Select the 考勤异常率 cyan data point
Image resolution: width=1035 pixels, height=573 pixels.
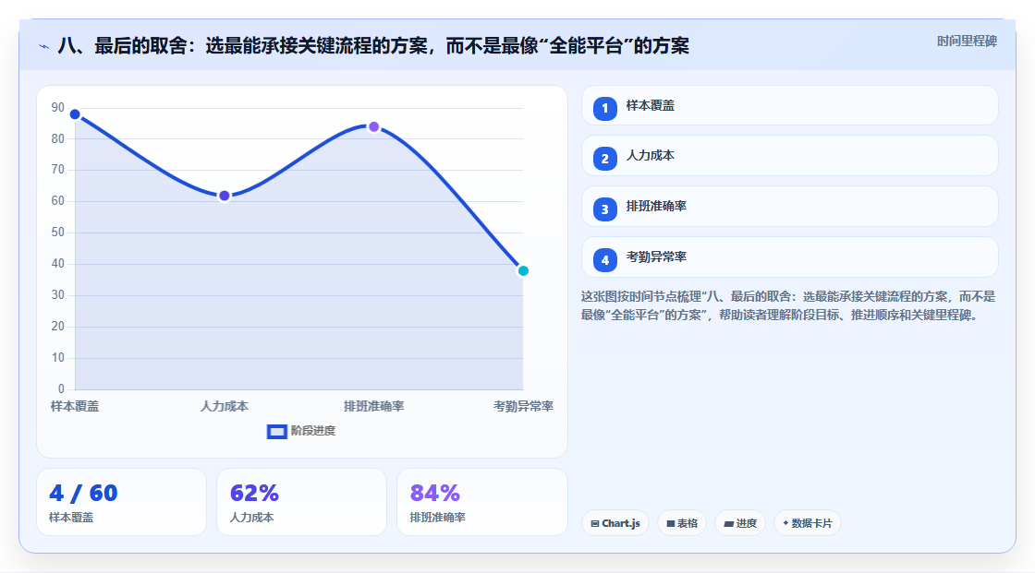coord(523,270)
